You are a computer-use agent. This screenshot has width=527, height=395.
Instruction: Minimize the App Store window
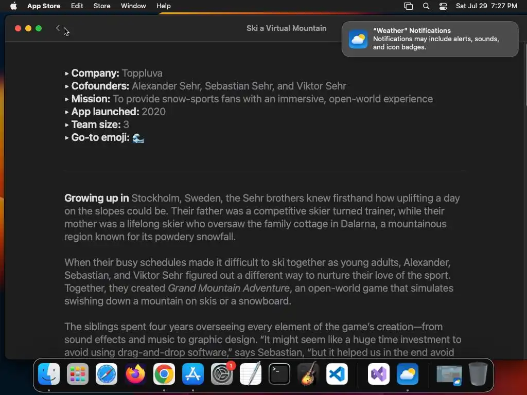28,28
